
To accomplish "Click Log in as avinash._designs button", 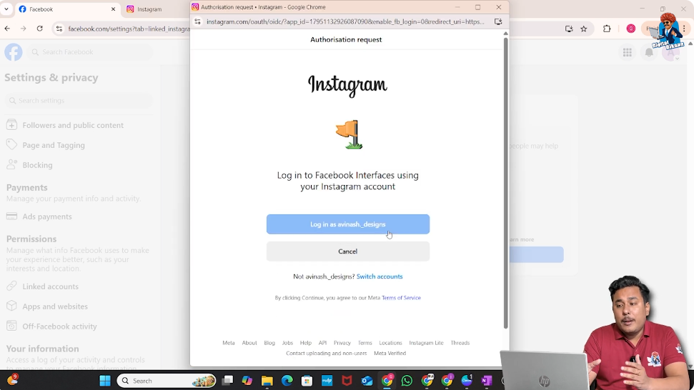I will 348,224.
